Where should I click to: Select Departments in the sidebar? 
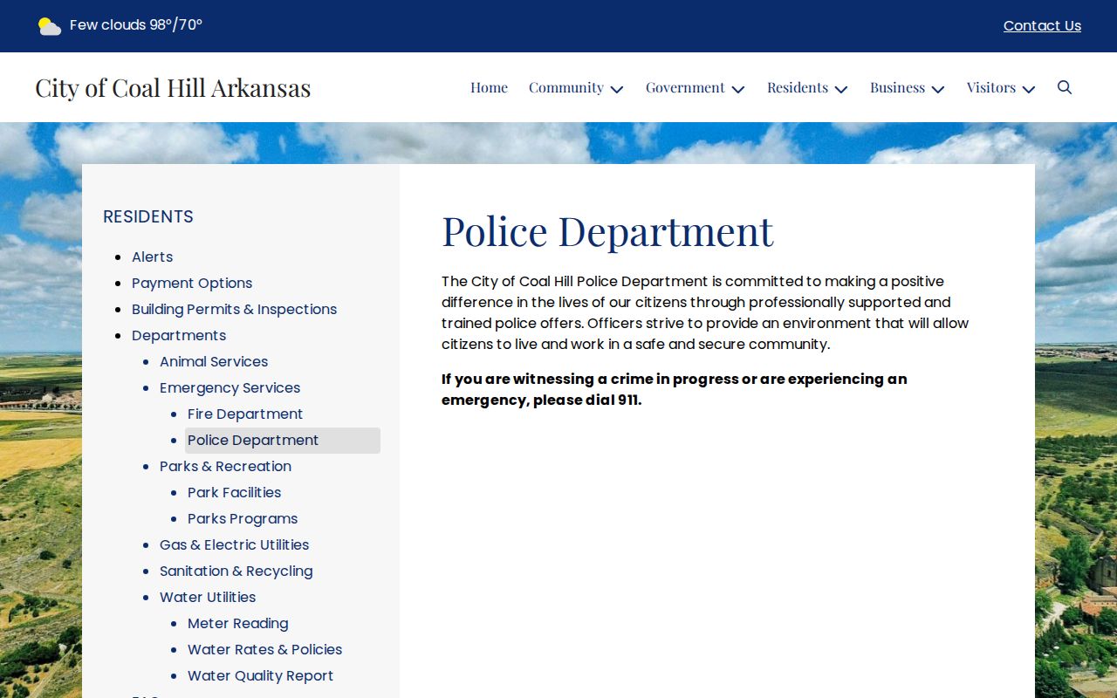pyautogui.click(x=179, y=335)
